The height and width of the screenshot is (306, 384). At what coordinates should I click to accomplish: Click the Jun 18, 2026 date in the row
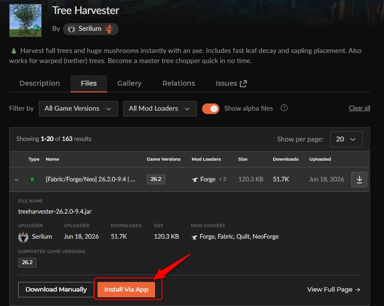click(x=326, y=179)
